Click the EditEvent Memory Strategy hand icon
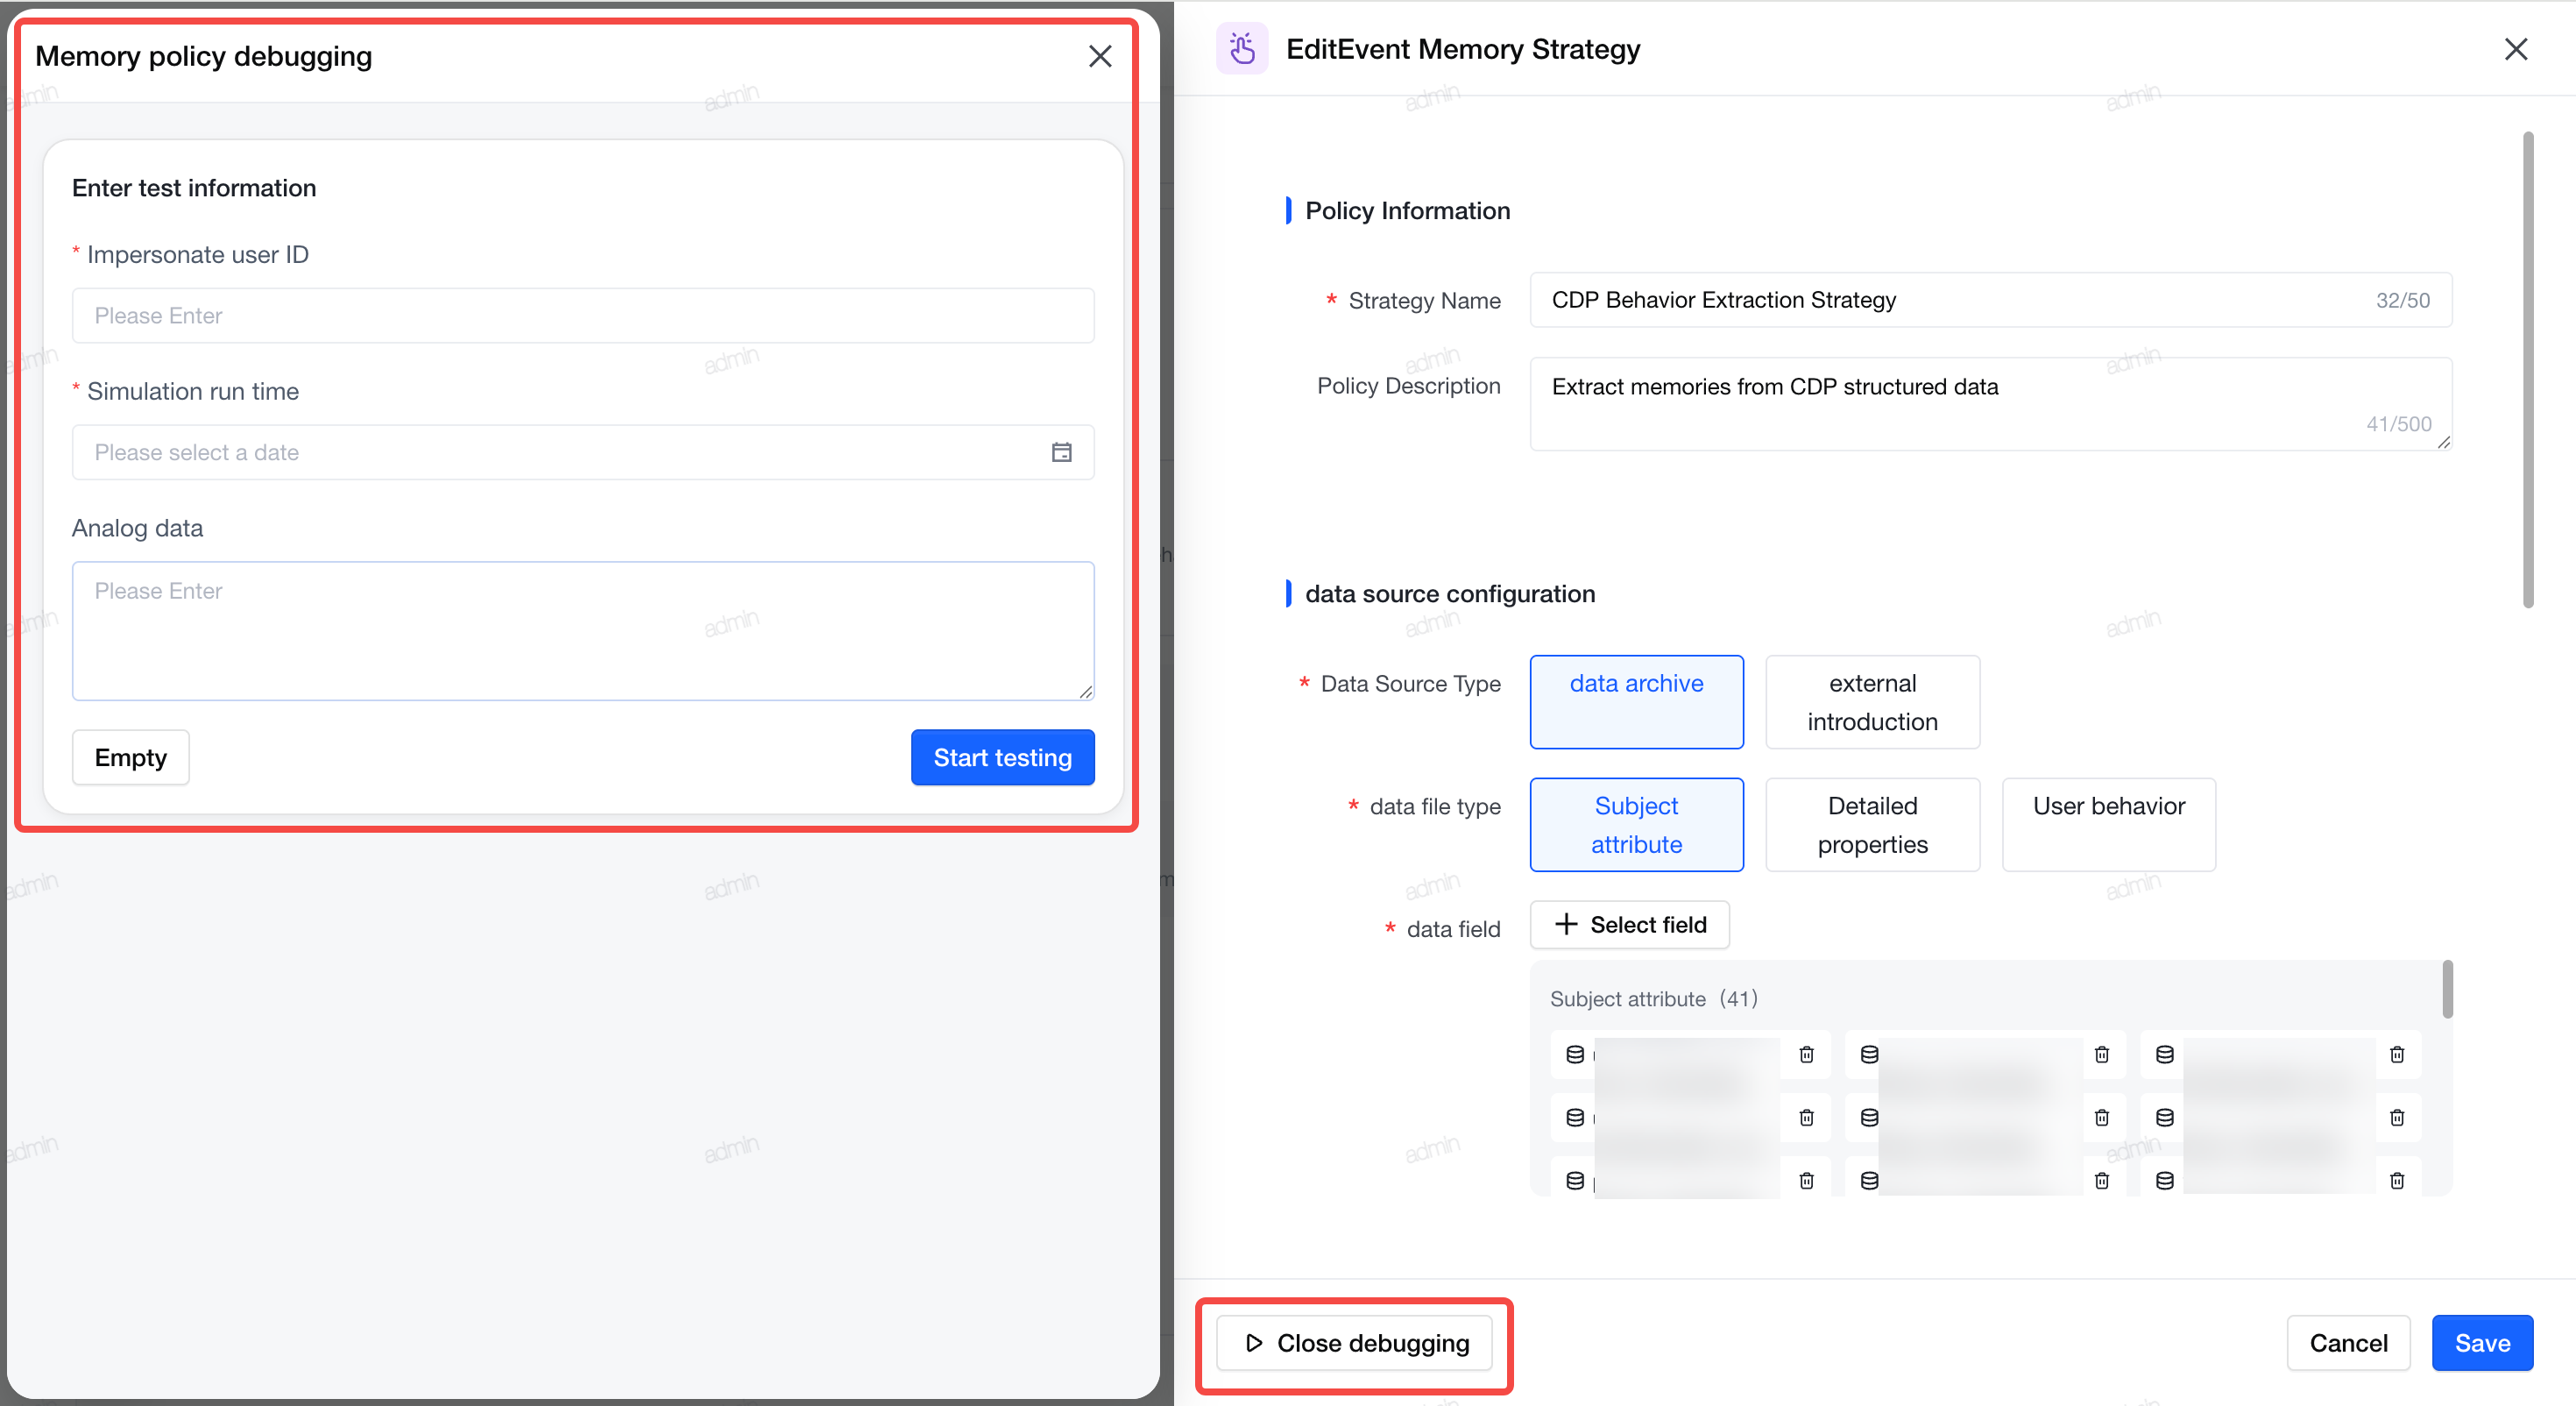The image size is (2576, 1406). pyautogui.click(x=1242, y=49)
